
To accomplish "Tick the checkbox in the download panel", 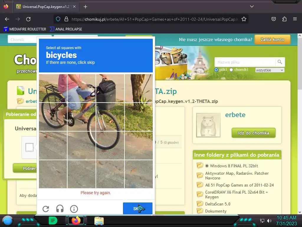I will point(29,147).
